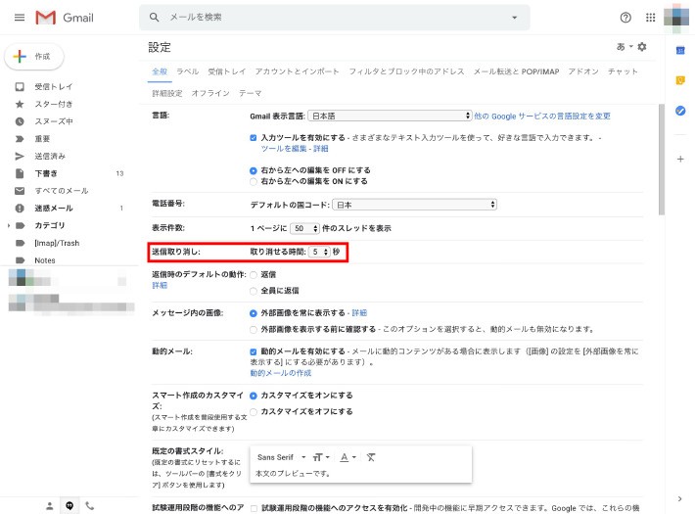Select 外部画像を常に表示する radio

coord(254,313)
